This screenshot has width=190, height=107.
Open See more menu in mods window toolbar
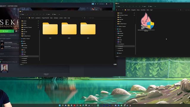(x=59, y=14)
